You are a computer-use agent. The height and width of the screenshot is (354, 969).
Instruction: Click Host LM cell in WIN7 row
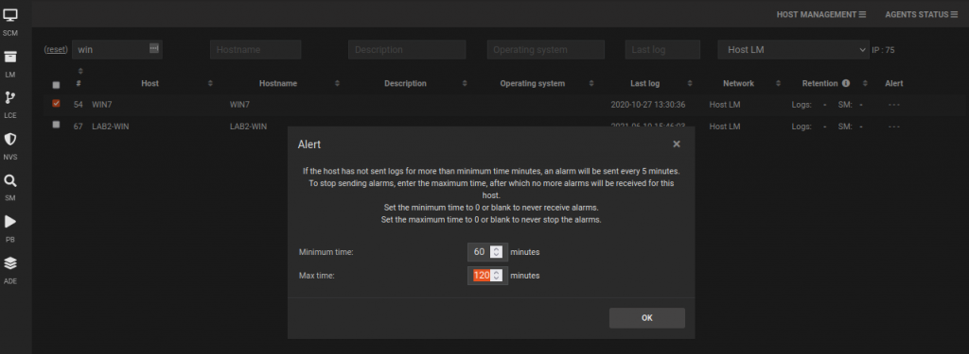tap(724, 105)
